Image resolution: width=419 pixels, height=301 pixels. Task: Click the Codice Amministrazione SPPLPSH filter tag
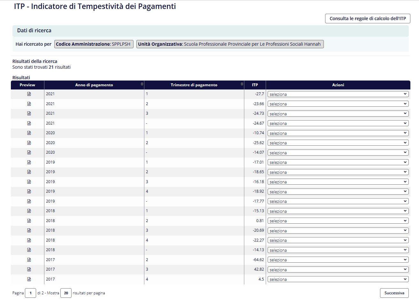coord(94,44)
